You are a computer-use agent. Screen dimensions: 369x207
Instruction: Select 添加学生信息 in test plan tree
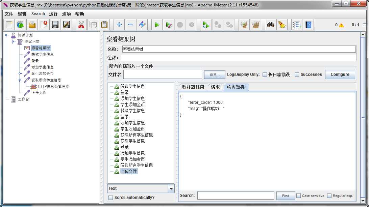pyautogui.click(x=42, y=67)
